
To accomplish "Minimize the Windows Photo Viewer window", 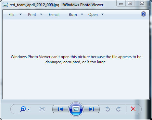I will coord(121,4).
